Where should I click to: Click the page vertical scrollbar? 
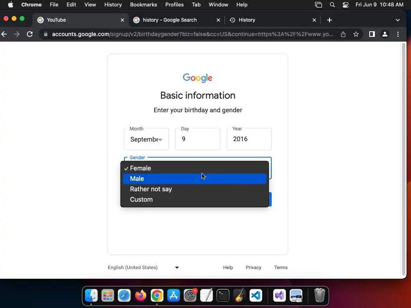[404, 160]
